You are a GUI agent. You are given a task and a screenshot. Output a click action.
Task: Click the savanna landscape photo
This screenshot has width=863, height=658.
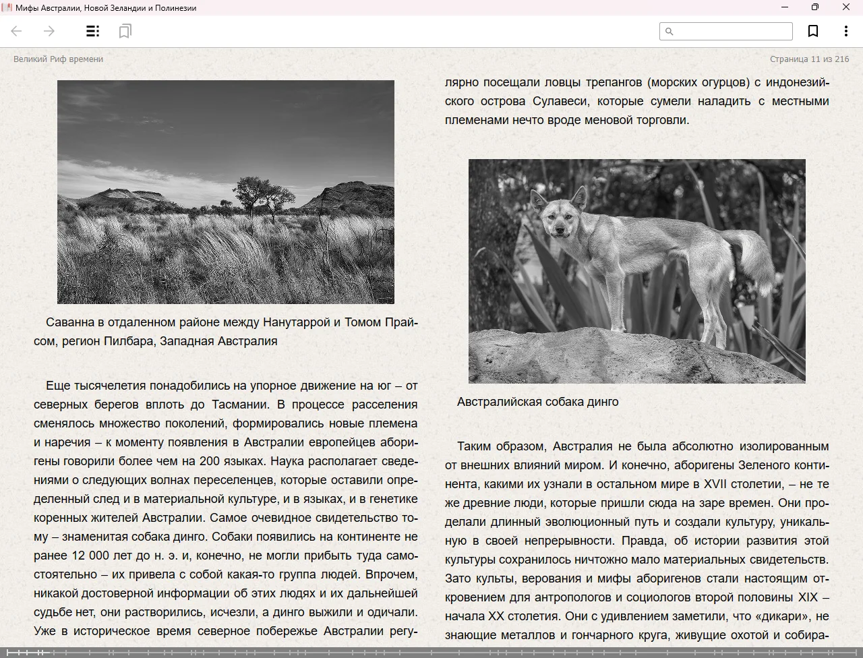226,192
